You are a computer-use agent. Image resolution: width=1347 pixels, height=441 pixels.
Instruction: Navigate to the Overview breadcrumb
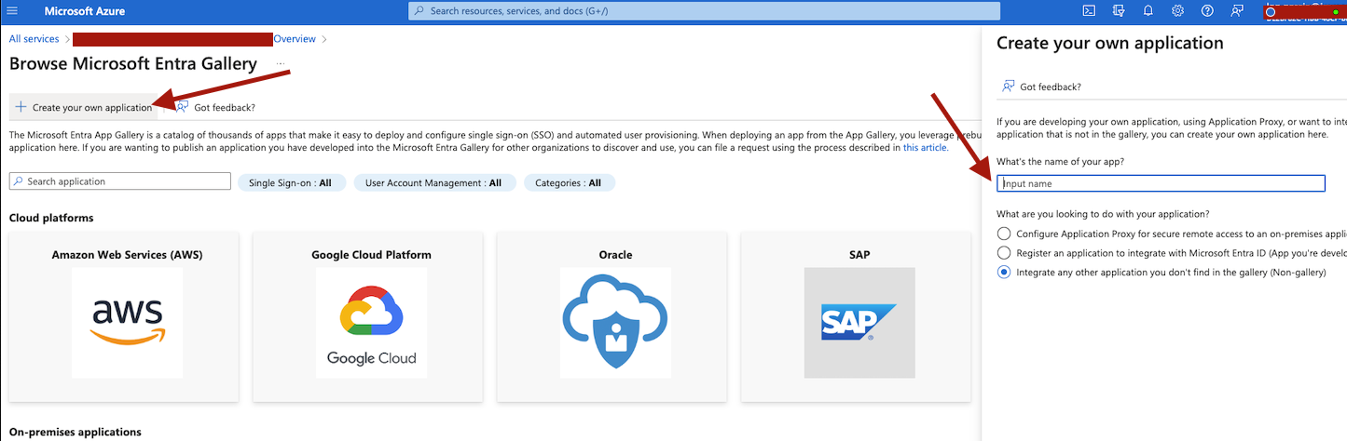pyautogui.click(x=295, y=39)
